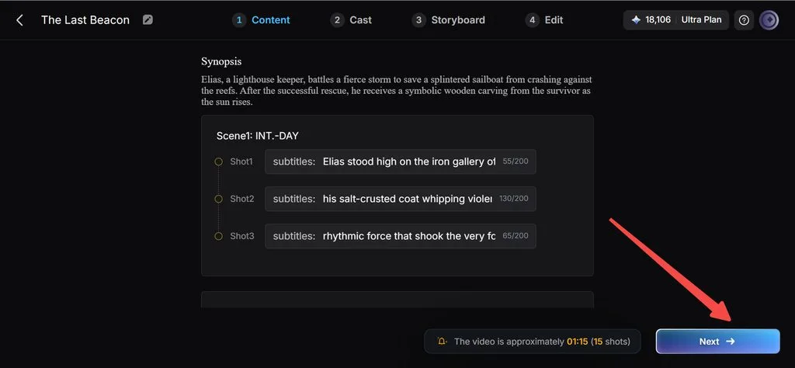The height and width of the screenshot is (368, 795).
Task: Open the Ultra Plan label
Action: [701, 20]
